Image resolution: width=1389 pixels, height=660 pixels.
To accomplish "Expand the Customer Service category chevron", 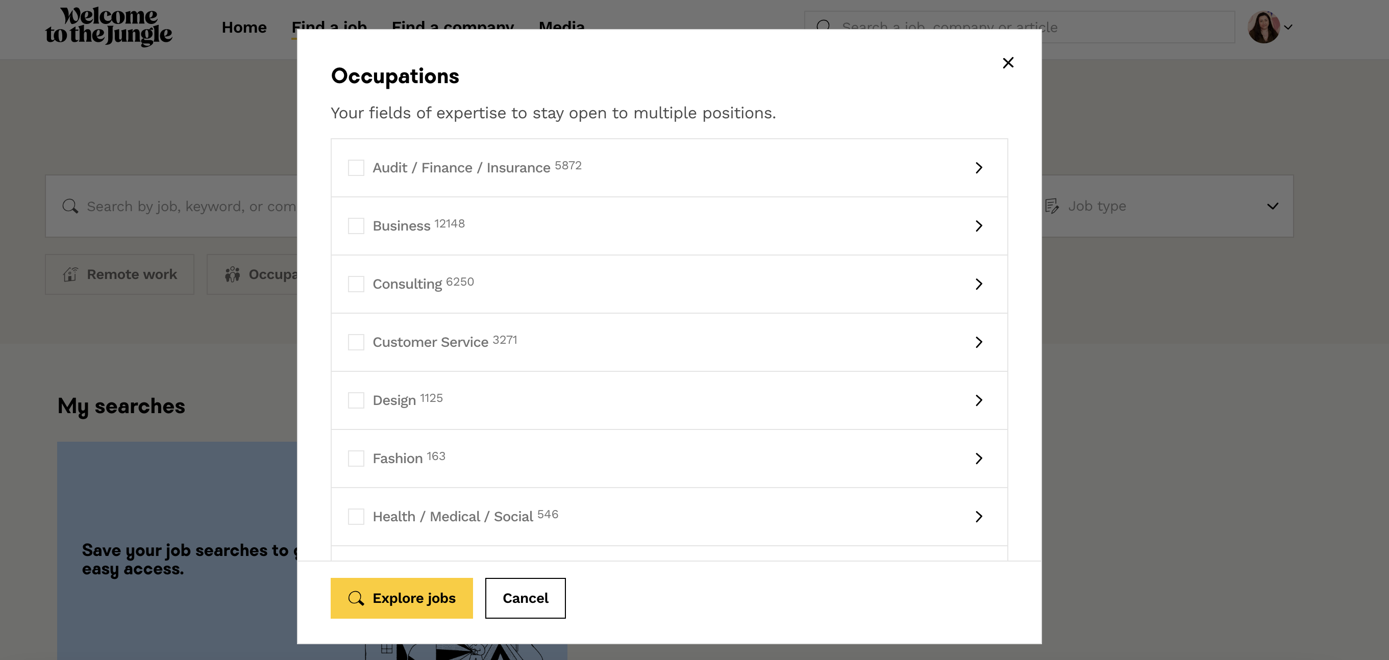I will pos(978,342).
